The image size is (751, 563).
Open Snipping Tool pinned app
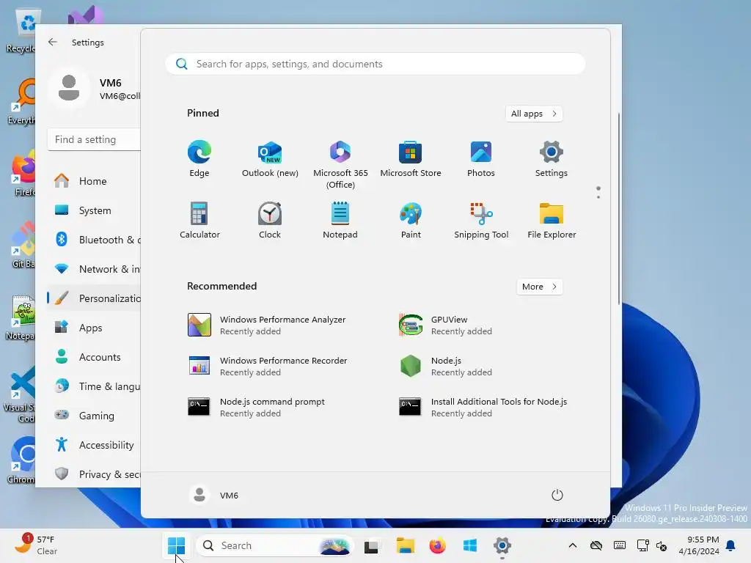481,220
